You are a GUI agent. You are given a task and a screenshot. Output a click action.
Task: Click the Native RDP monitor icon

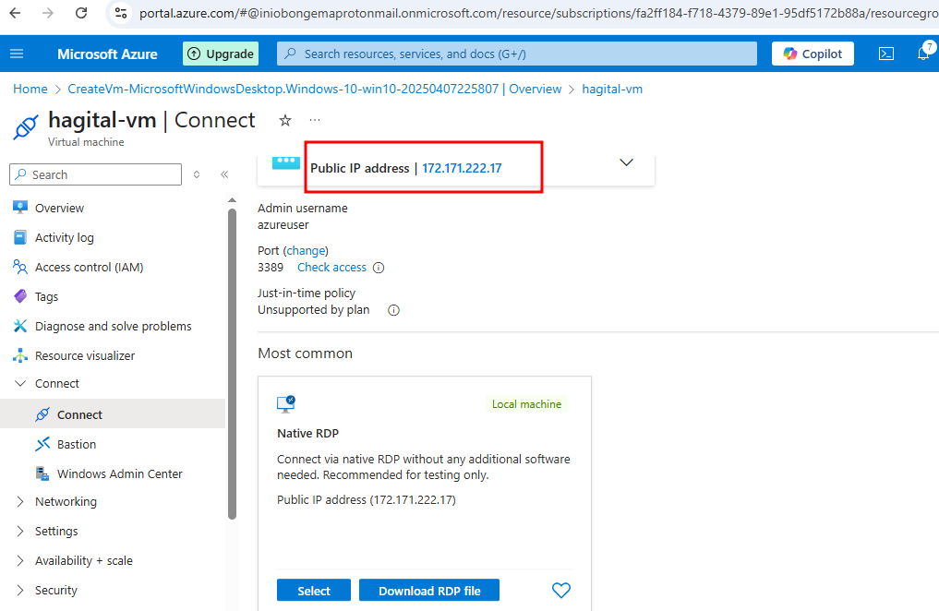click(x=286, y=404)
